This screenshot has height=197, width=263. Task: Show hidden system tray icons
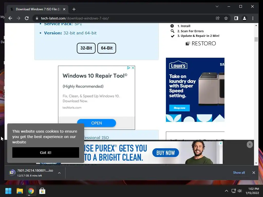pos(227,191)
